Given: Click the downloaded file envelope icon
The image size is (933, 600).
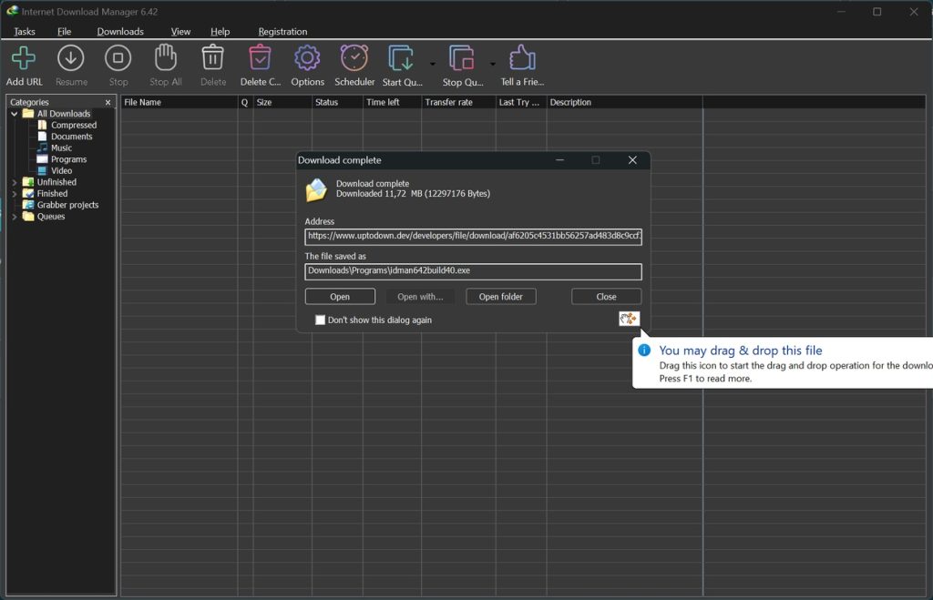Looking at the screenshot, I should coord(316,189).
